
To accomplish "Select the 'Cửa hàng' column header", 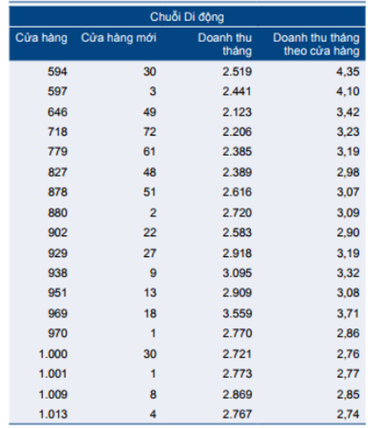I will click(41, 38).
